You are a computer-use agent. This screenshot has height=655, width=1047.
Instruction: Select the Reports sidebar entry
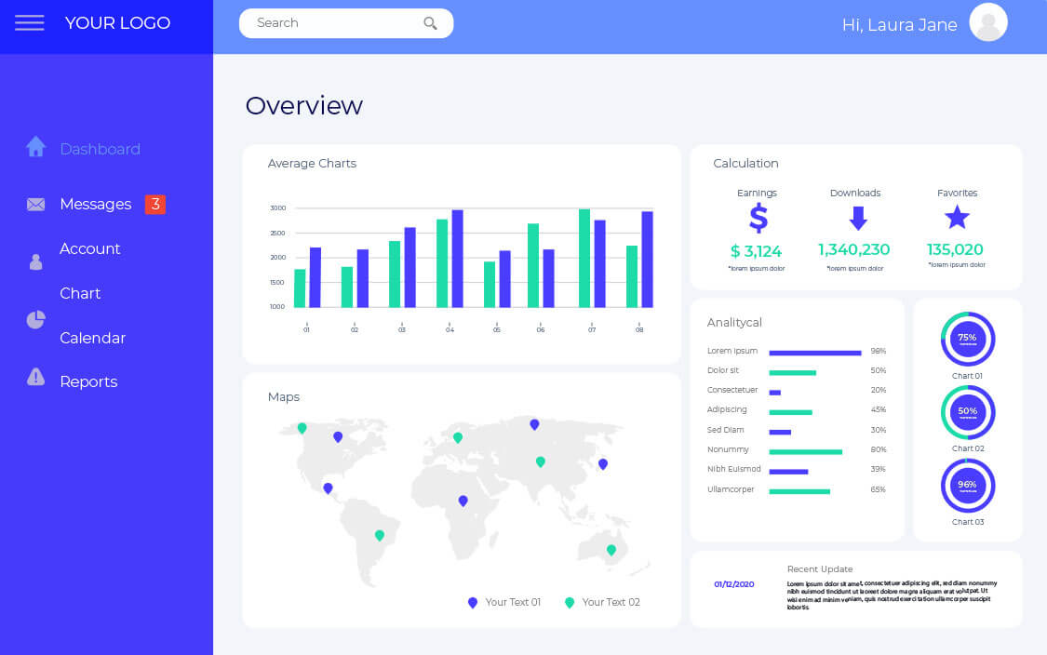coord(88,381)
